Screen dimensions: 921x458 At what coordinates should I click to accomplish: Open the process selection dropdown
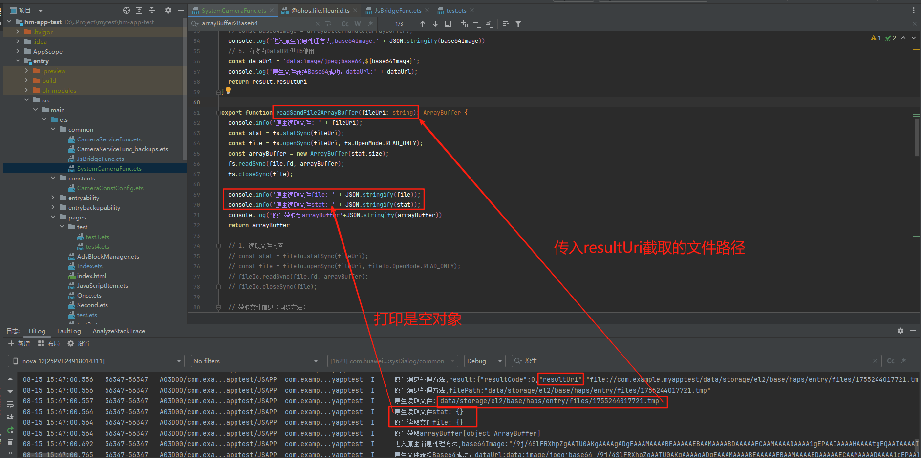pos(392,361)
